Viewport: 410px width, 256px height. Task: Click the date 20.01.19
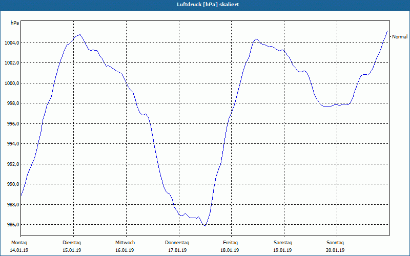335,250
